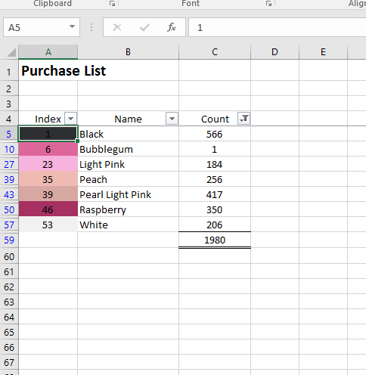
Task: Expand the Name Box dropdown arrow
Action: [72, 26]
